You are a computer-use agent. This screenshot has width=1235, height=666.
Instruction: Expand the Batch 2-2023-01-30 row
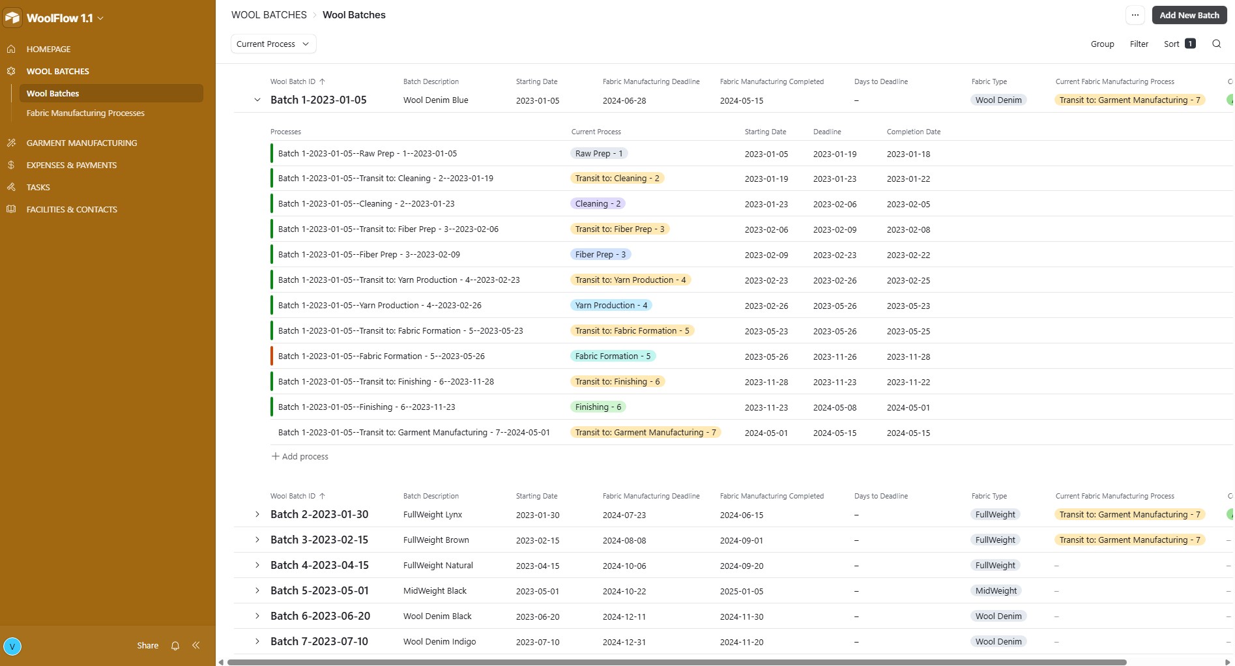(257, 514)
